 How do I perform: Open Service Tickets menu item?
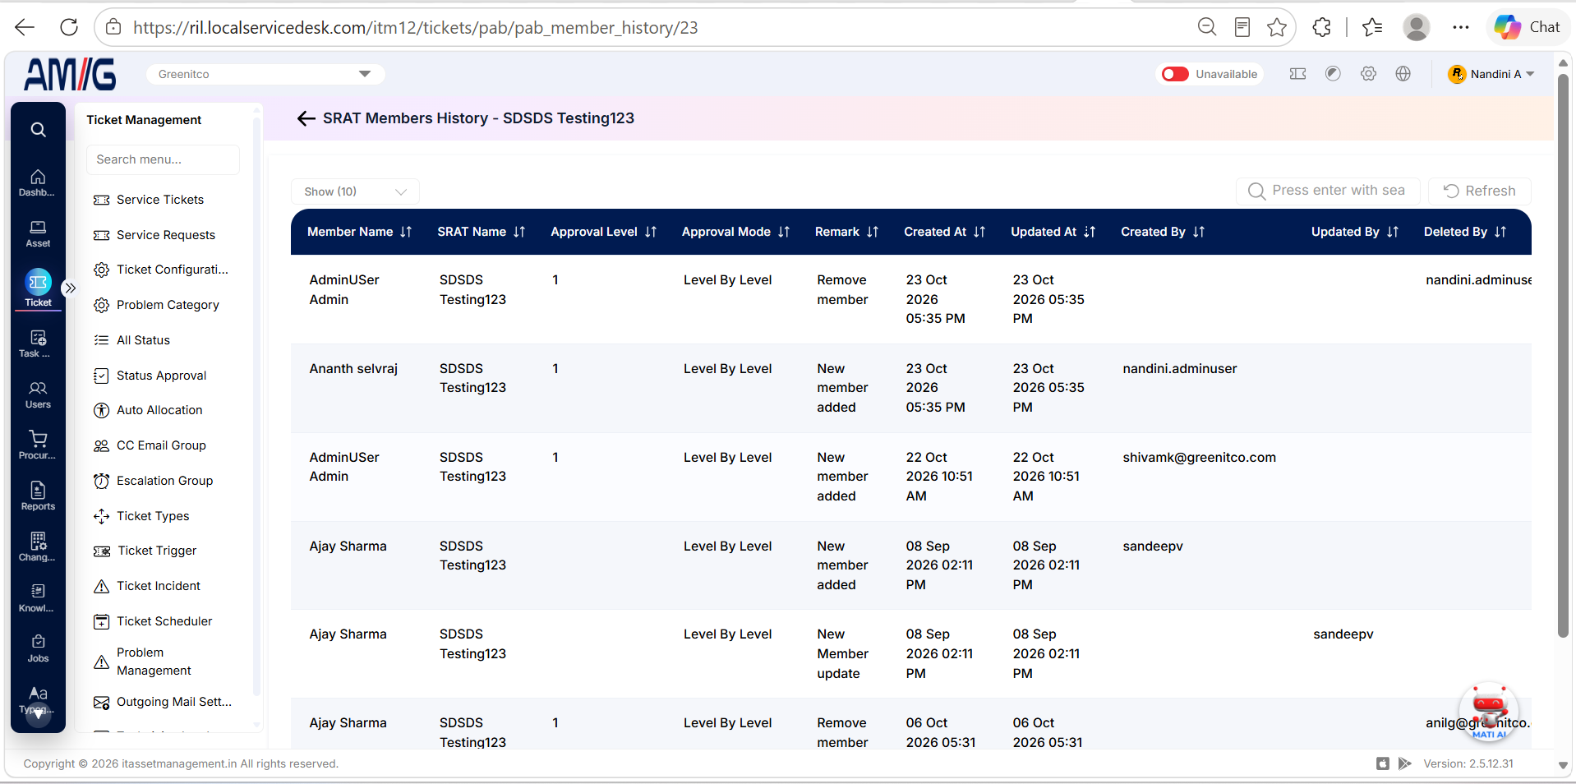160,200
